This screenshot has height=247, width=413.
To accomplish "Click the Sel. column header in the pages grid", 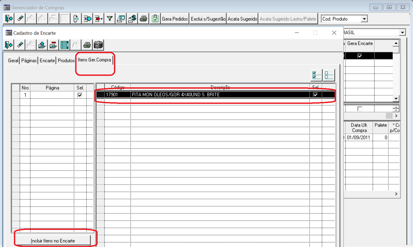I will [80, 88].
